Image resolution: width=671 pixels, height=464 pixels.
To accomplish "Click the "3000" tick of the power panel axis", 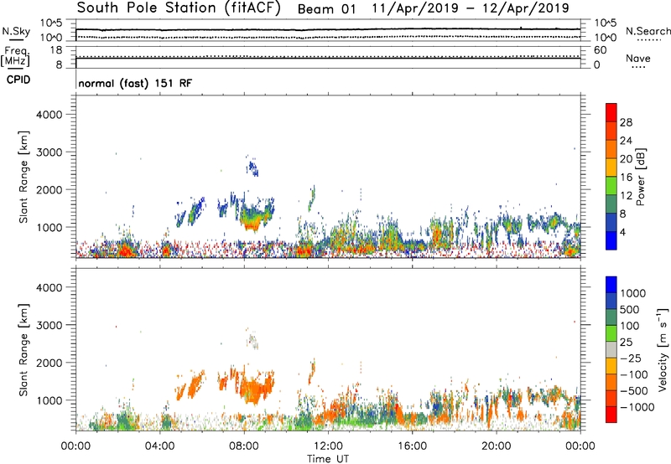I will coord(49,152).
